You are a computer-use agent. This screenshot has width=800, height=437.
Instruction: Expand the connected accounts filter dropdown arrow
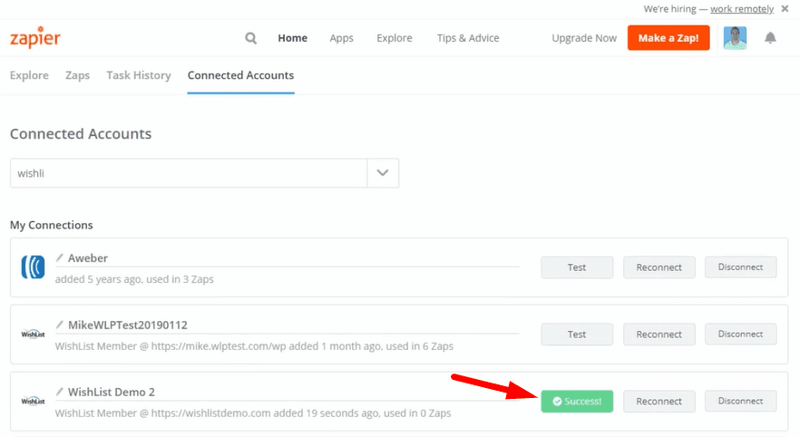[383, 173]
